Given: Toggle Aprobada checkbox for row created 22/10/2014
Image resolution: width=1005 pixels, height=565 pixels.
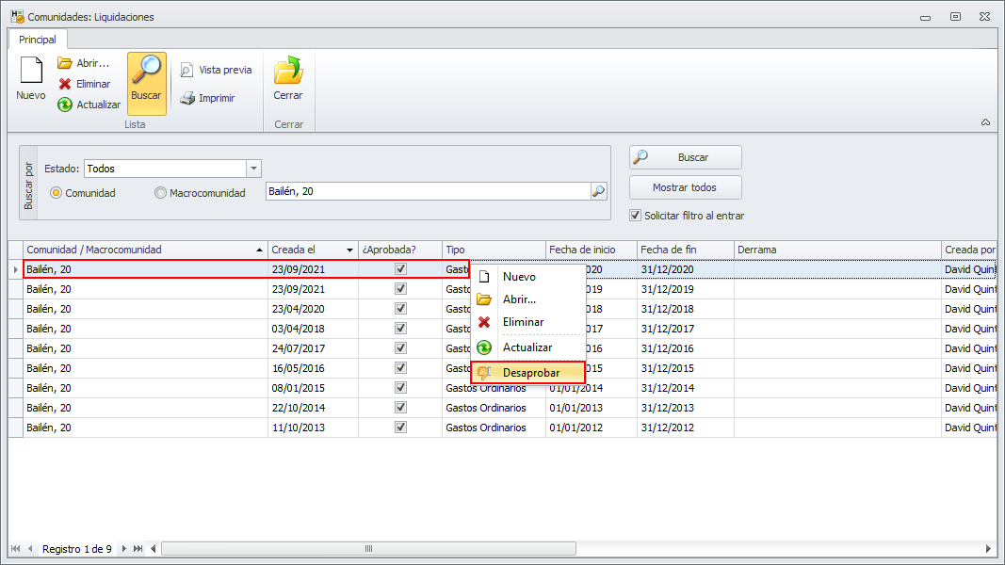Looking at the screenshot, I should [x=400, y=408].
